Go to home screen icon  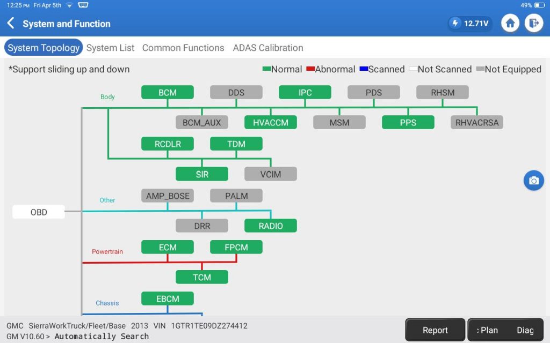pyautogui.click(x=510, y=24)
